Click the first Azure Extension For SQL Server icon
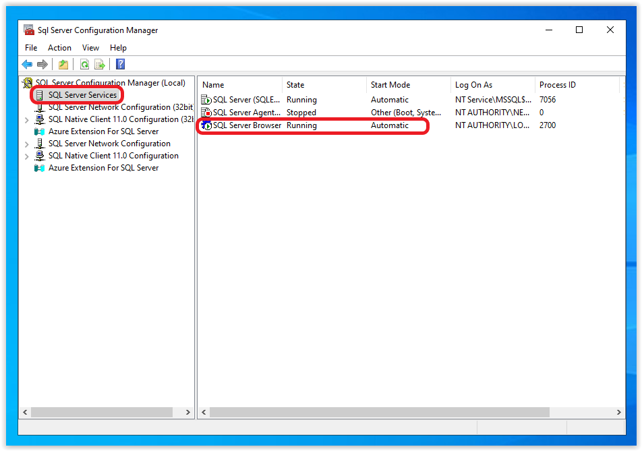 tap(39, 131)
